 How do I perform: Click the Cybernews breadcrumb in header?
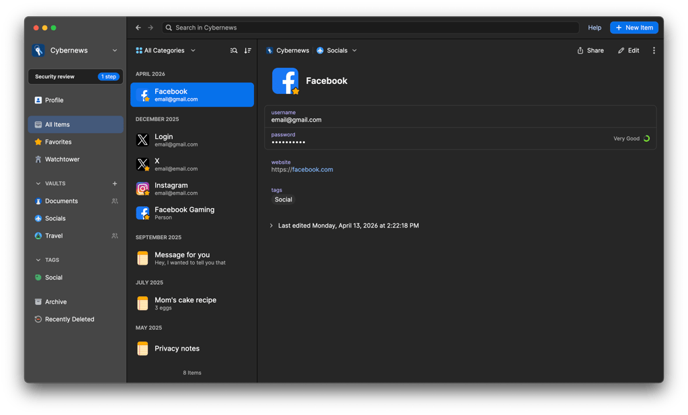(x=288, y=50)
